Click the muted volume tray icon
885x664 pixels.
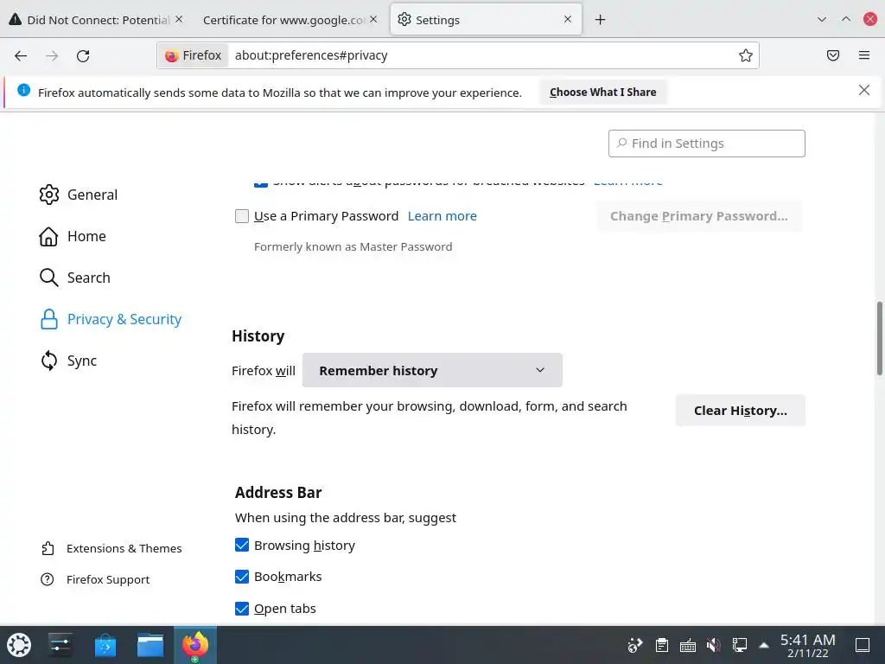[x=713, y=645]
